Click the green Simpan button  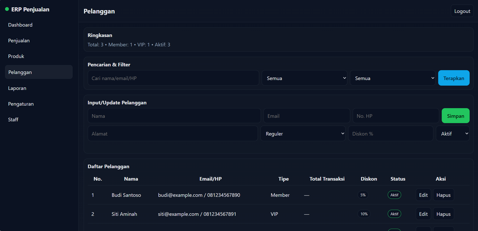pos(455,116)
